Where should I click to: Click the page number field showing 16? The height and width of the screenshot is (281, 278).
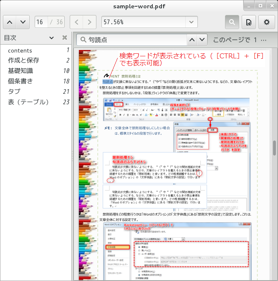[x=41, y=22]
